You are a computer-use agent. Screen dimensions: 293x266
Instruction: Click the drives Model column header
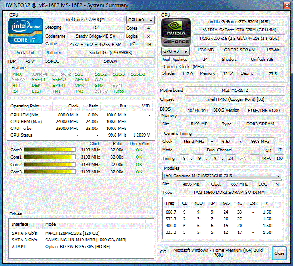94,224
